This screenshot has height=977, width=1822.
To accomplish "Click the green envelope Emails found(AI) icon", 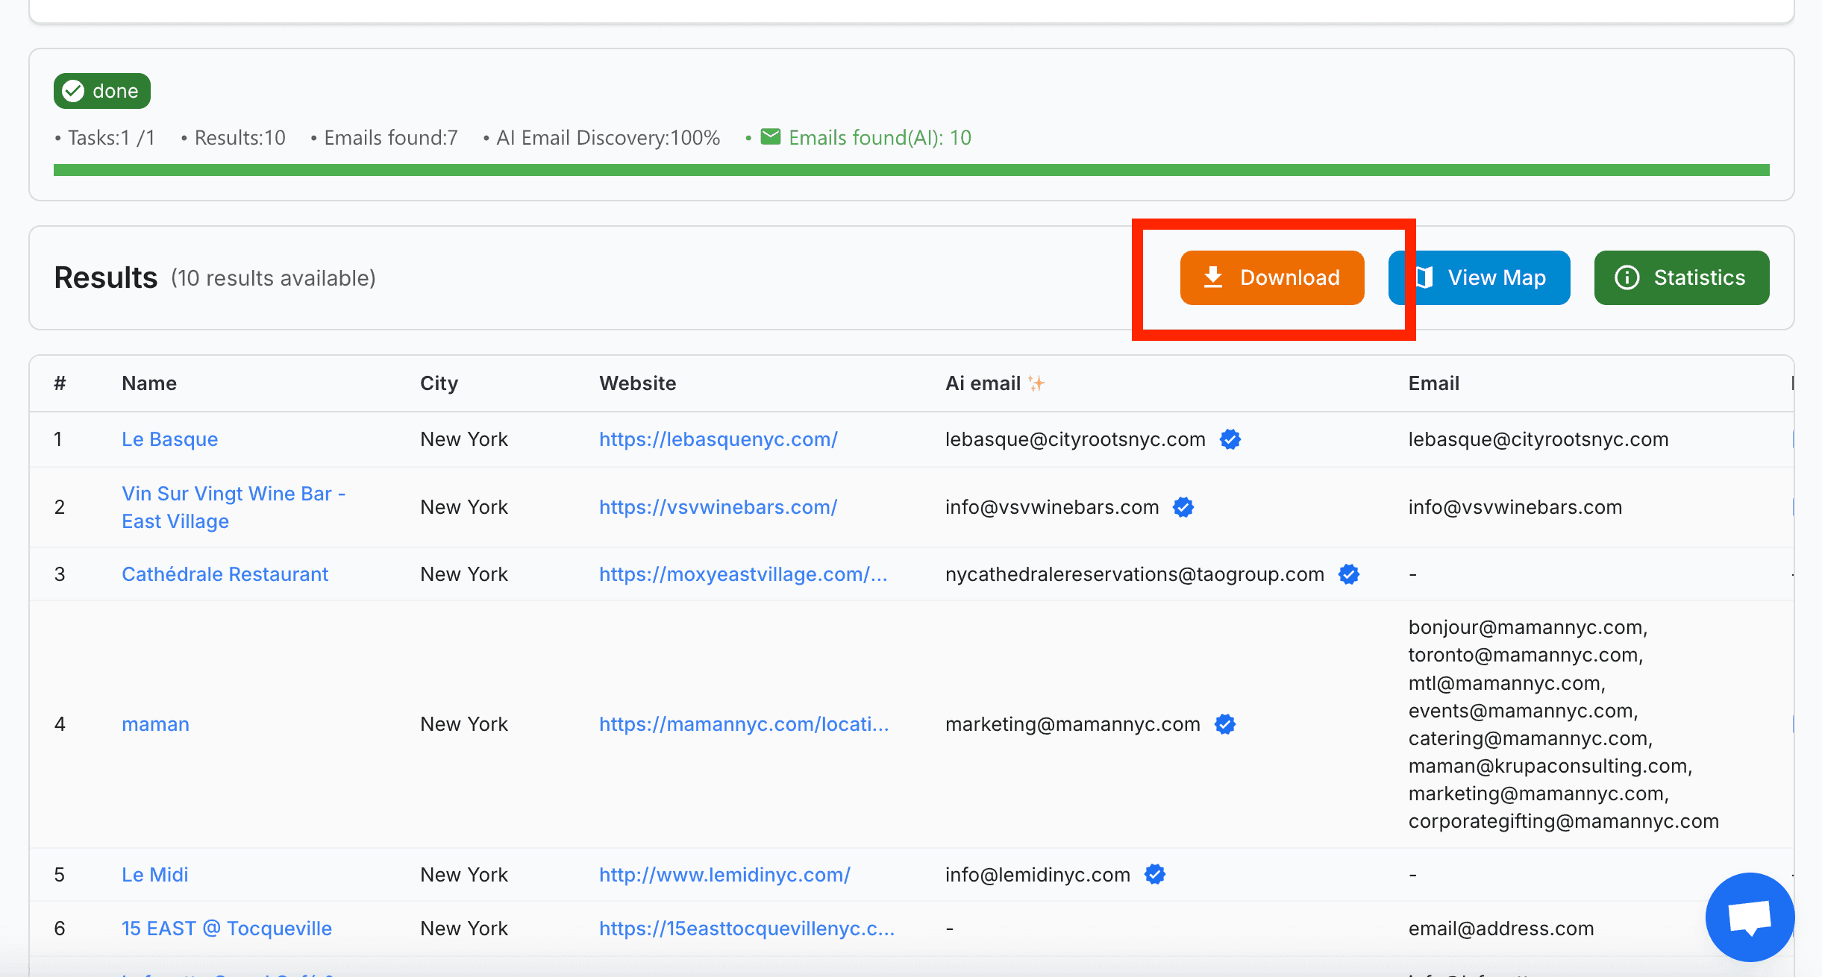I will (771, 137).
